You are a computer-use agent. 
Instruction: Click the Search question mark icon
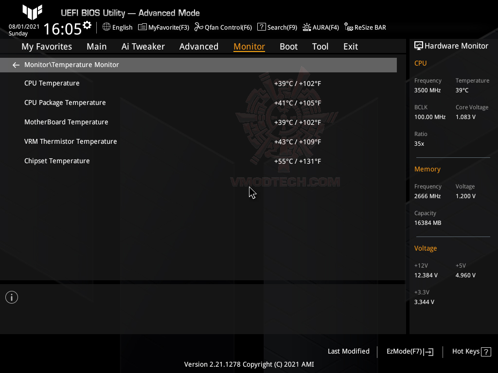coord(261,27)
